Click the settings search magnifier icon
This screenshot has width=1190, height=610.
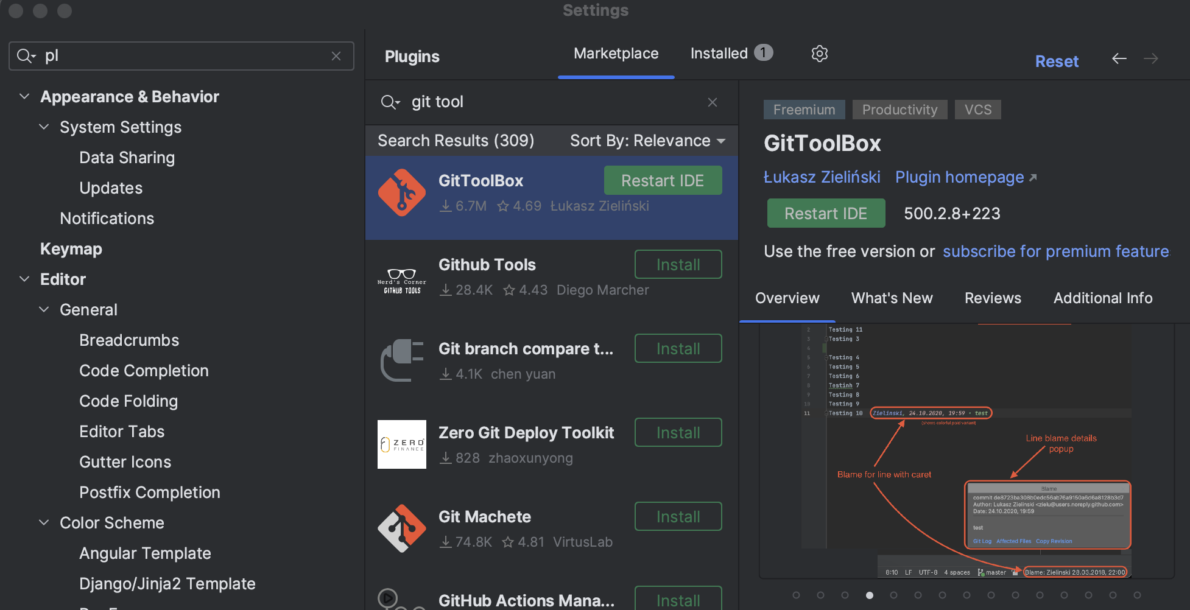pyautogui.click(x=26, y=56)
